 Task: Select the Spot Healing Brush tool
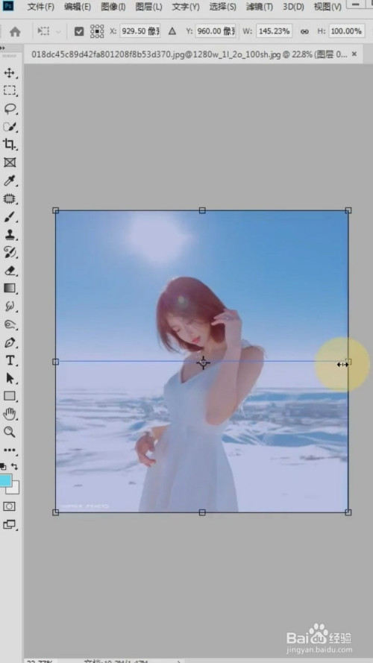tap(9, 198)
